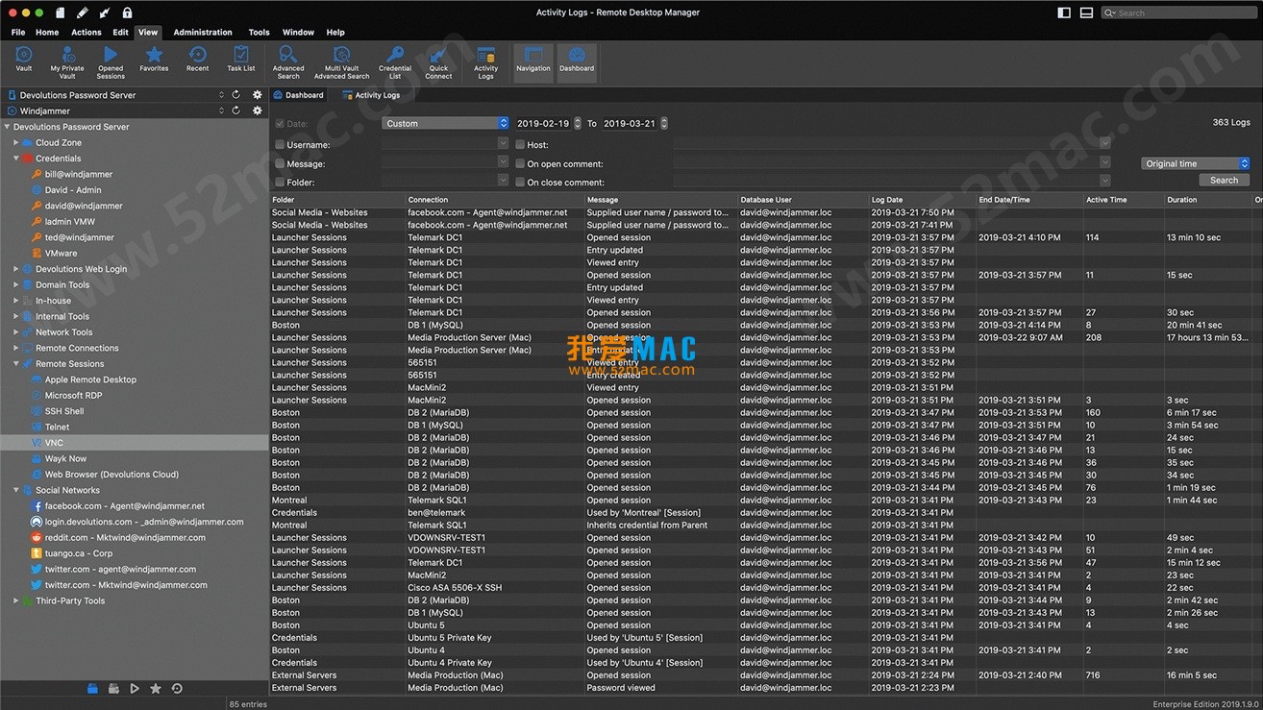The width and height of the screenshot is (1263, 710).
Task: Open the Credential List icon
Action: (x=394, y=60)
